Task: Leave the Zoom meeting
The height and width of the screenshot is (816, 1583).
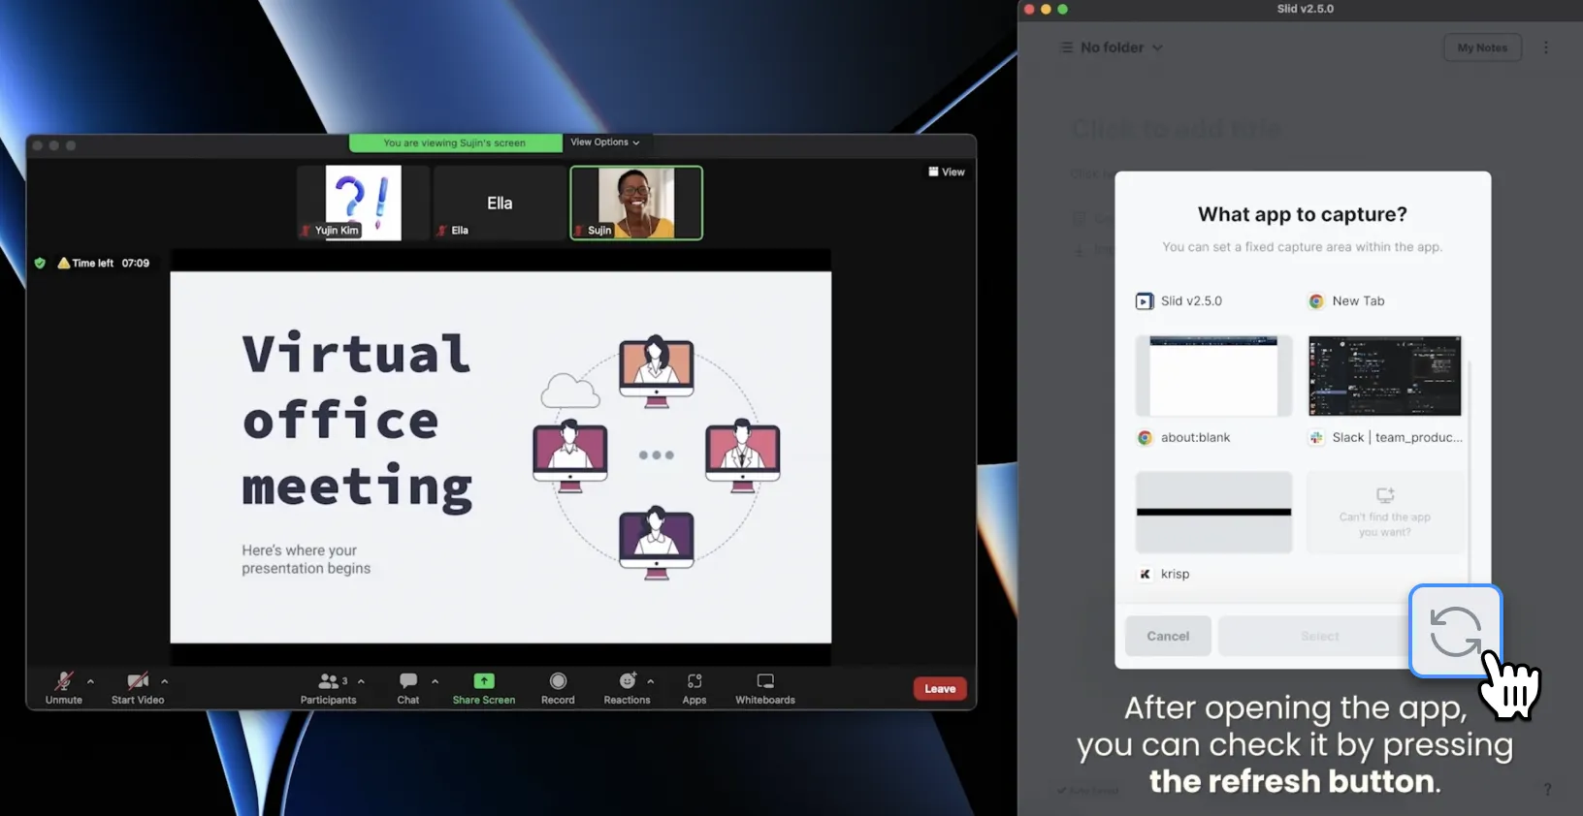Action: click(x=940, y=688)
